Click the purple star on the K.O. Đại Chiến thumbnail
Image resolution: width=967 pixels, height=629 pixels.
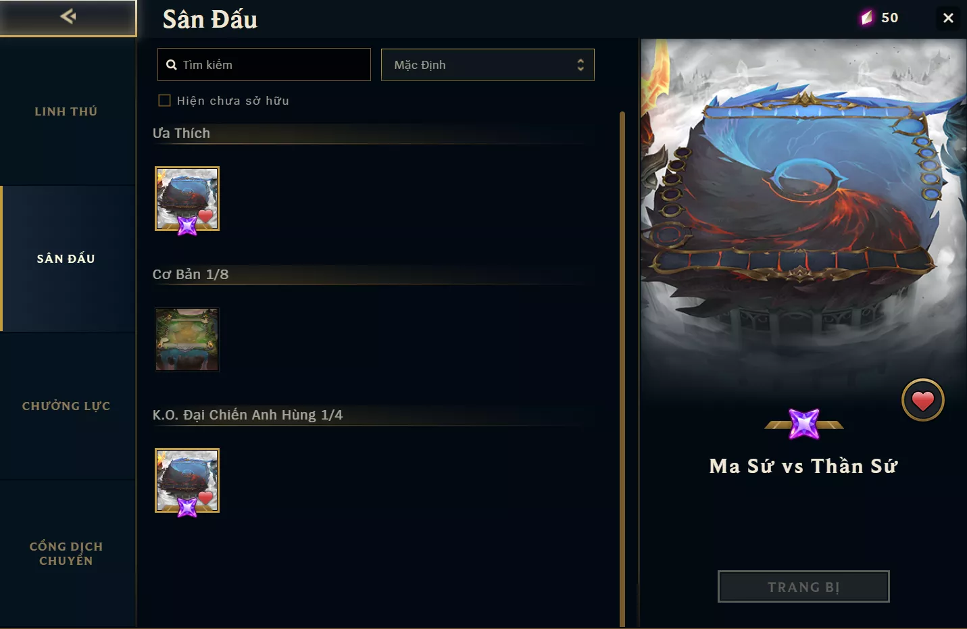tap(187, 507)
